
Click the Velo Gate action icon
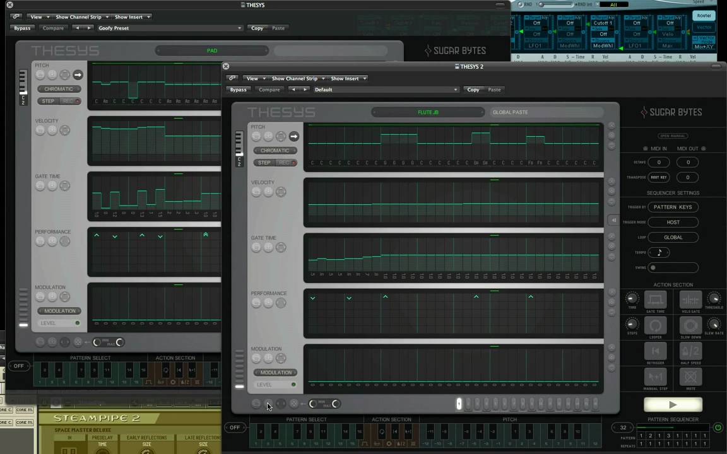coord(690,300)
